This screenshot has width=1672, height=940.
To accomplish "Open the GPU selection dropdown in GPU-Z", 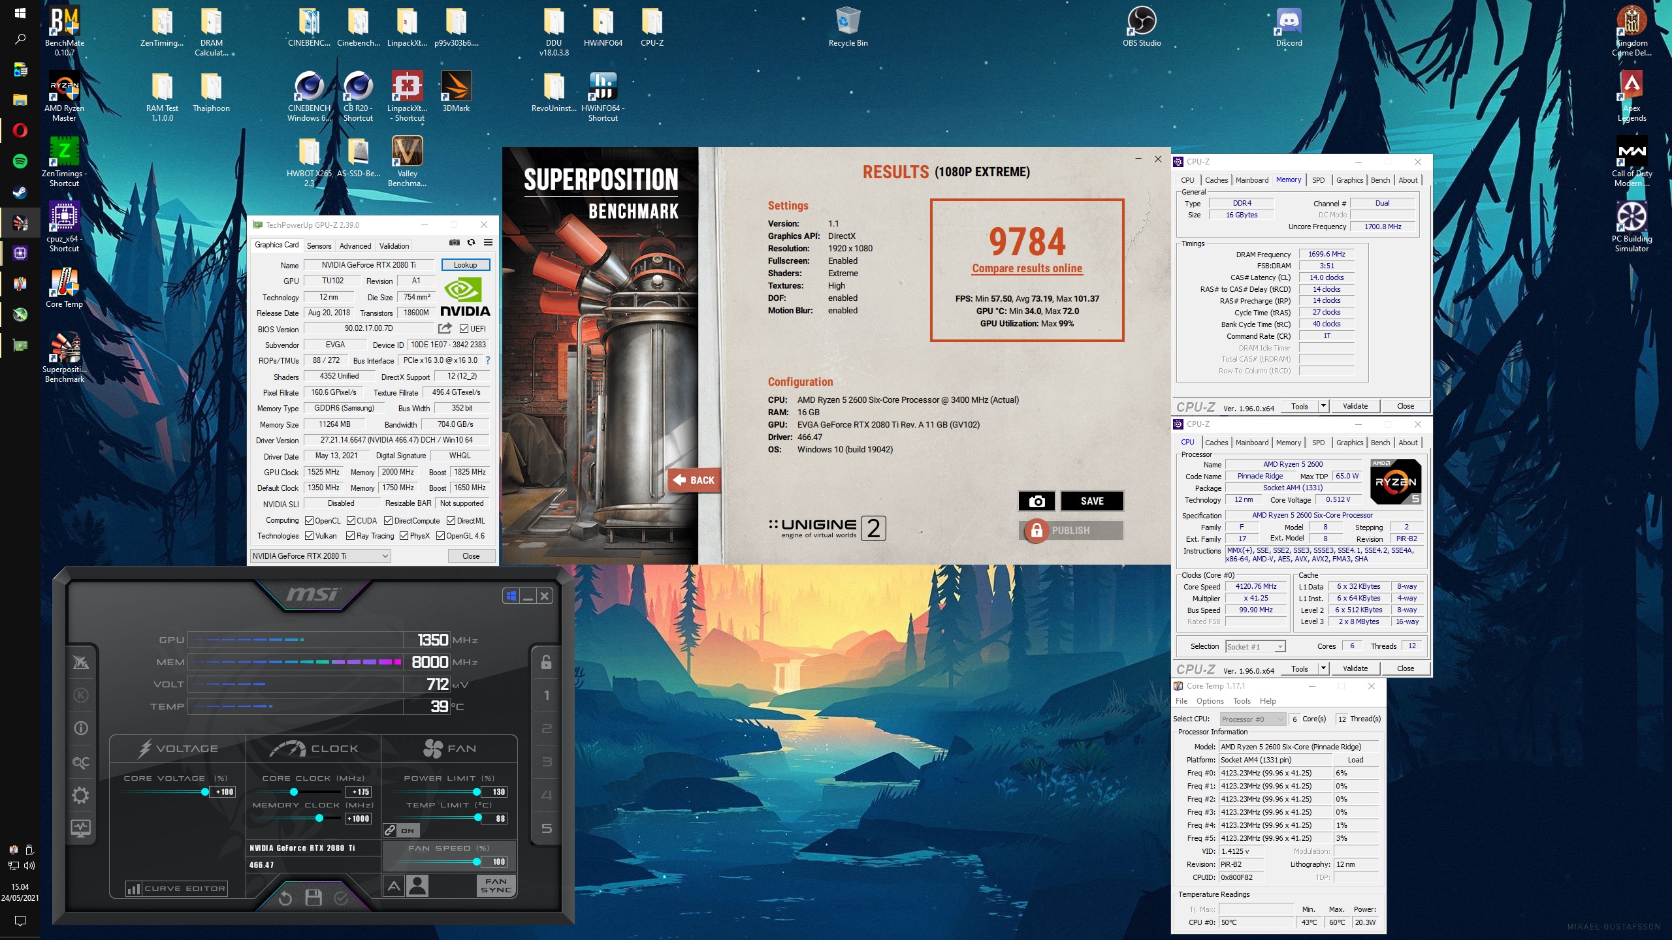I will tap(321, 556).
